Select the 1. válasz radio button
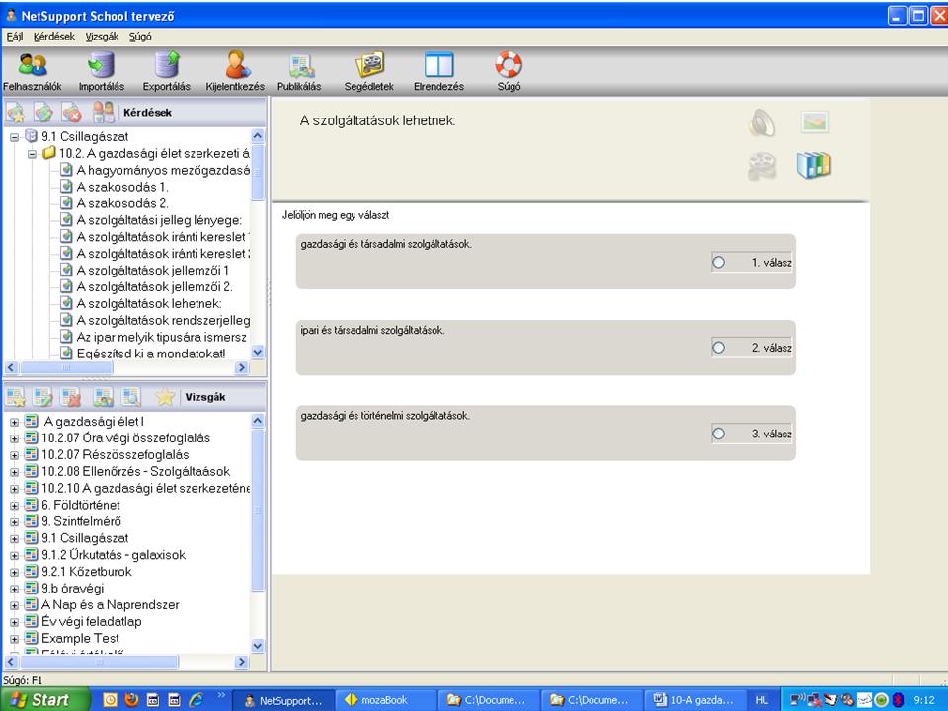Image resolution: width=948 pixels, height=711 pixels. coord(718,263)
